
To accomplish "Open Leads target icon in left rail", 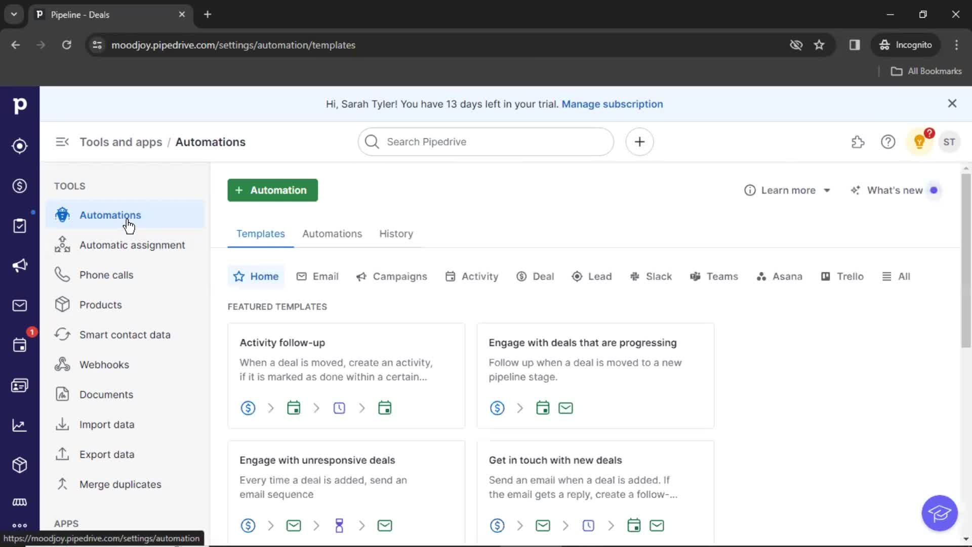I will 19,146.
